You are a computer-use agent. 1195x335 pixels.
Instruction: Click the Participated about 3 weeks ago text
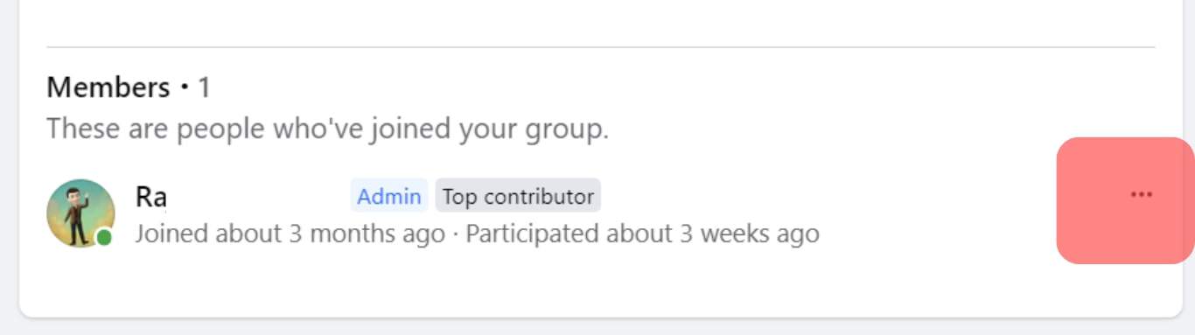(642, 234)
